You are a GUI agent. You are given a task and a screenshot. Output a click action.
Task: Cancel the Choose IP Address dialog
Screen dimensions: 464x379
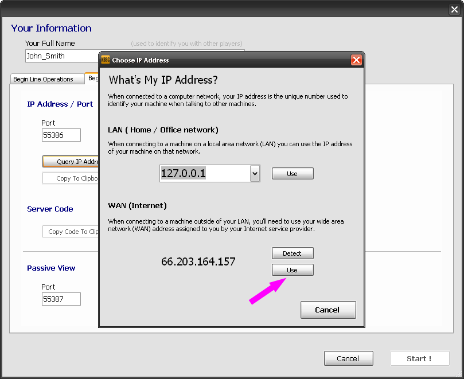[x=328, y=310]
